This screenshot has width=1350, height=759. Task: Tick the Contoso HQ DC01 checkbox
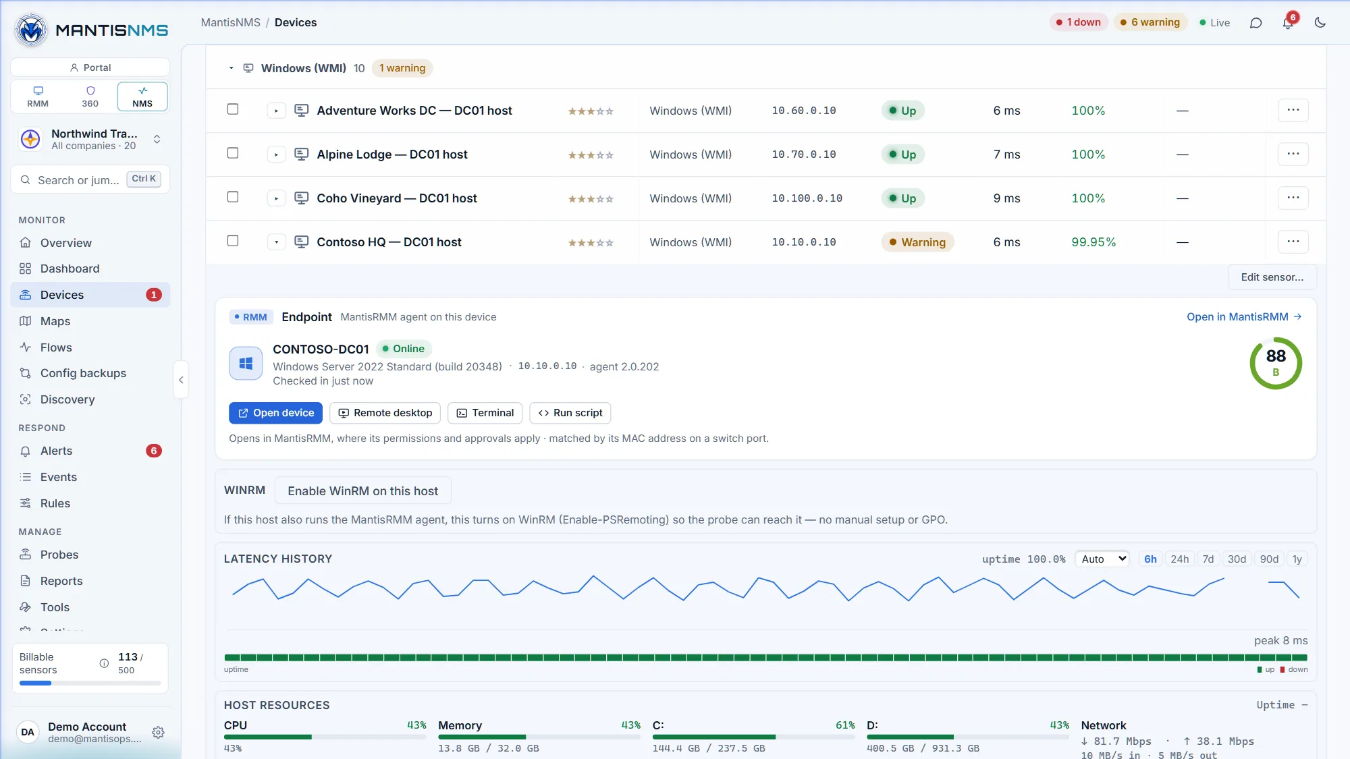(x=233, y=241)
